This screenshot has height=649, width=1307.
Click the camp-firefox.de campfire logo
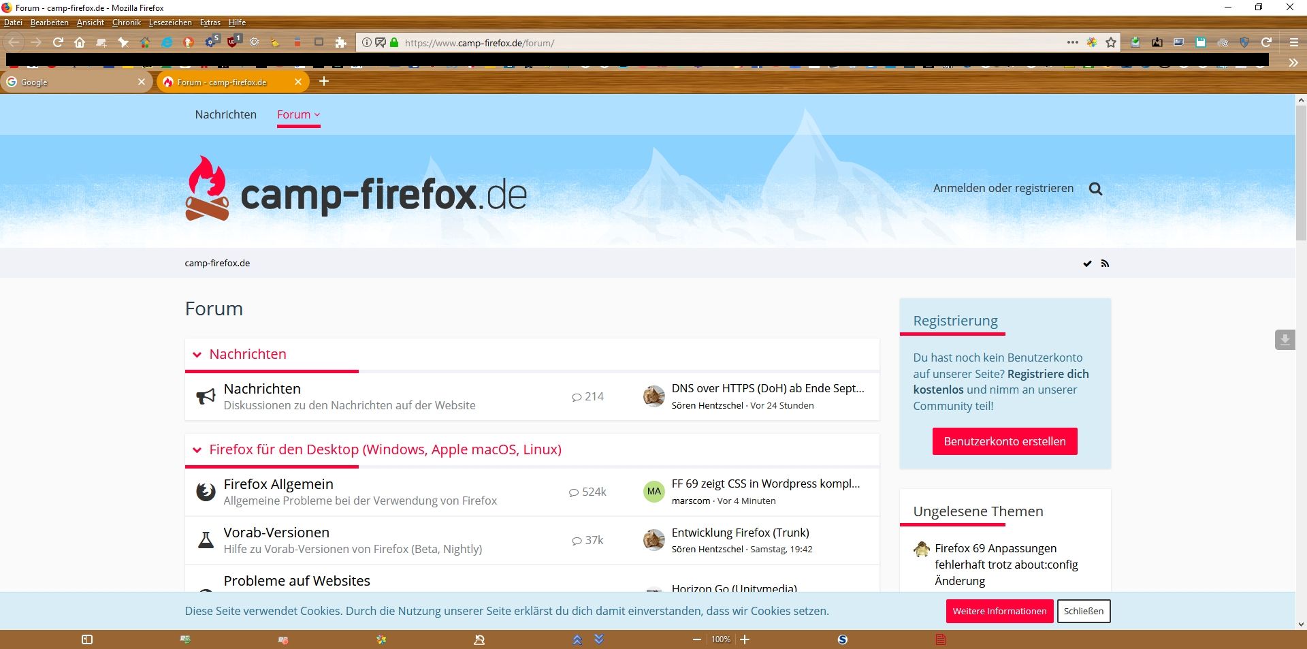(x=356, y=189)
